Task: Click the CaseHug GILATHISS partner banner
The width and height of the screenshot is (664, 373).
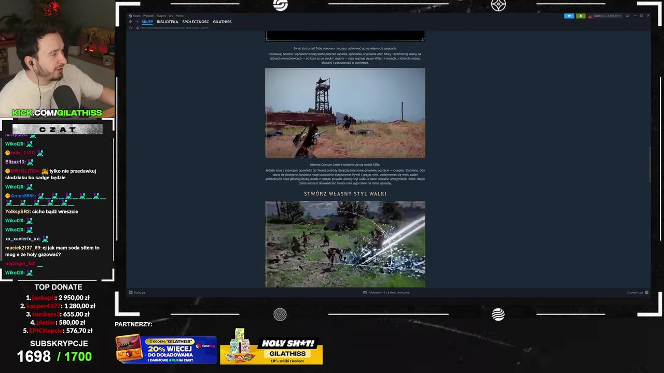Action: click(166, 349)
